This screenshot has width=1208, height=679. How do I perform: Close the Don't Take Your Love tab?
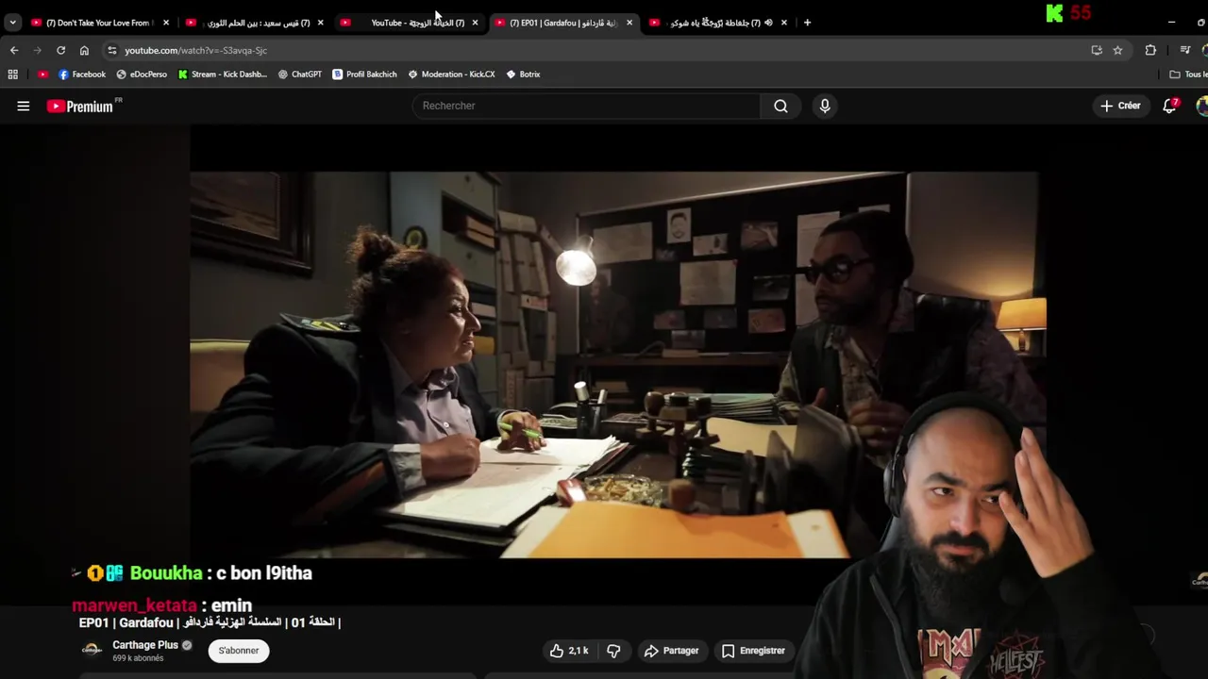[x=166, y=23]
